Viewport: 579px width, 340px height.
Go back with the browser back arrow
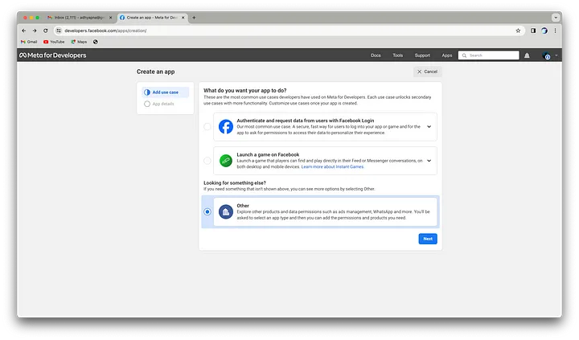(x=23, y=31)
